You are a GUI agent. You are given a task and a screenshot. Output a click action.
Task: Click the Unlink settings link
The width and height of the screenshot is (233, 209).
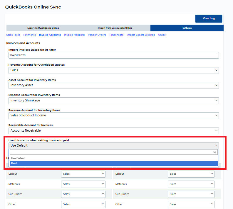[162, 35]
